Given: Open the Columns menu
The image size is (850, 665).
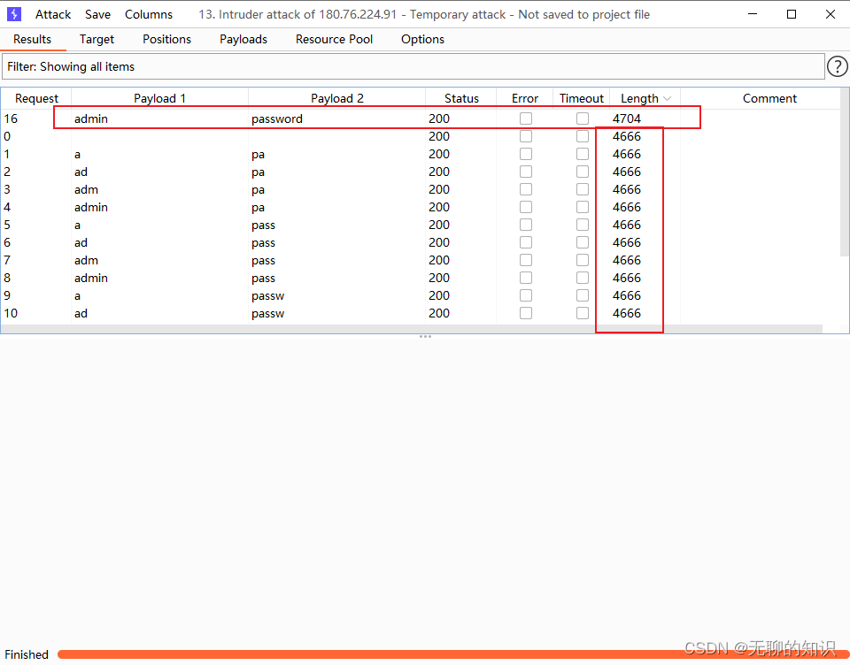Looking at the screenshot, I should [149, 15].
